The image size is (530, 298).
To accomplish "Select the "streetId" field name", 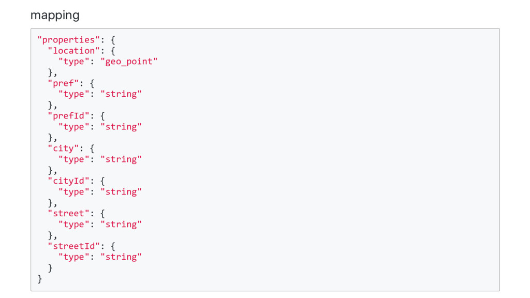I will coord(73,246).
